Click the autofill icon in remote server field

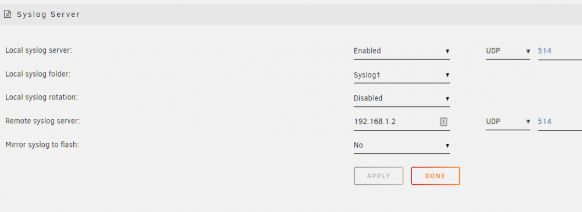[443, 121]
